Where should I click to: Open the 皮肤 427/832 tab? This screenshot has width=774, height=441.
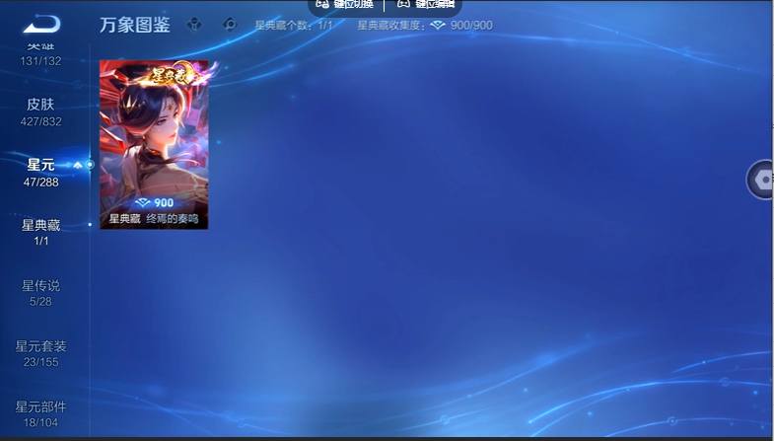coord(41,111)
